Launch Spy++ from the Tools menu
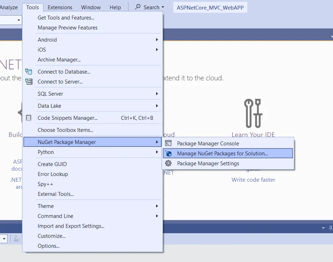The width and height of the screenshot is (333, 262). [x=92, y=184]
